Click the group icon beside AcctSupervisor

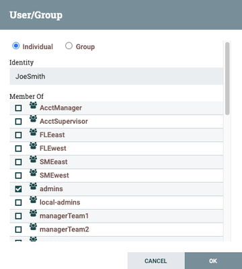pyautogui.click(x=33, y=118)
